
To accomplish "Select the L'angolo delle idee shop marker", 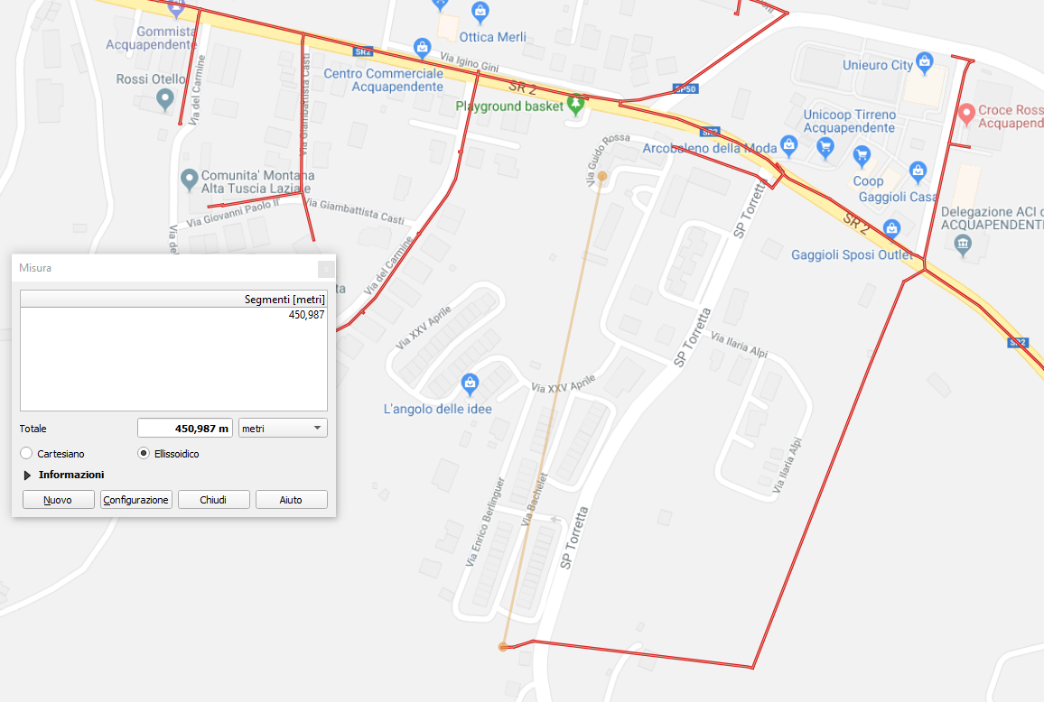I will point(470,383).
